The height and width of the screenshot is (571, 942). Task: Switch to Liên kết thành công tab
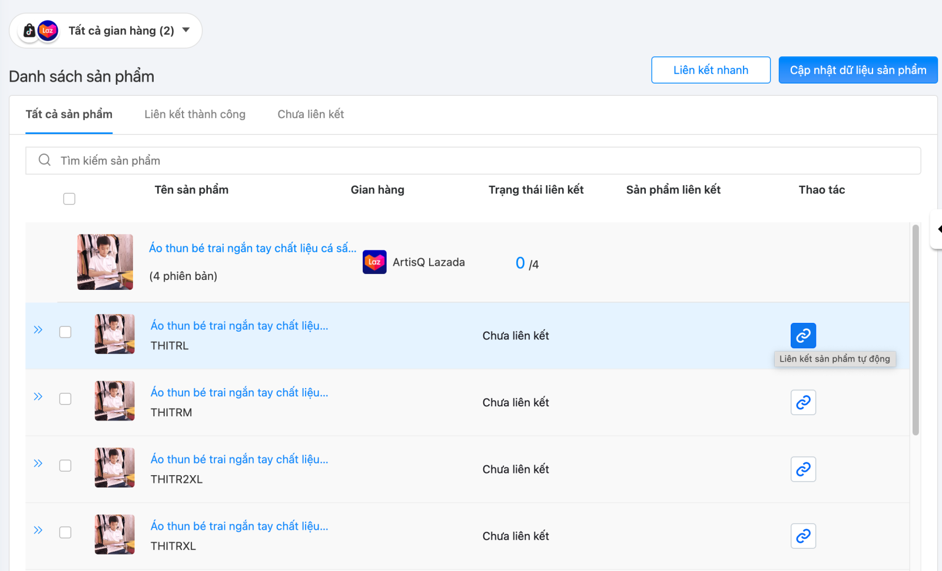pyautogui.click(x=195, y=115)
